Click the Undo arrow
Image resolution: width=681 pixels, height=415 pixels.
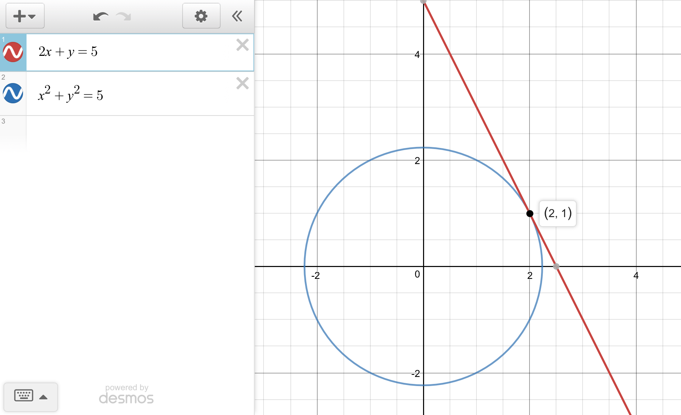(101, 16)
